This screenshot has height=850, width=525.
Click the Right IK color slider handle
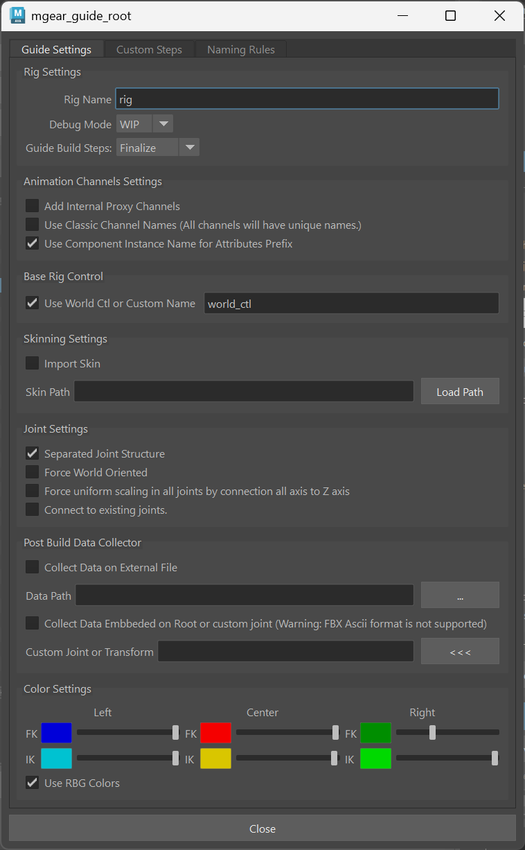point(495,758)
